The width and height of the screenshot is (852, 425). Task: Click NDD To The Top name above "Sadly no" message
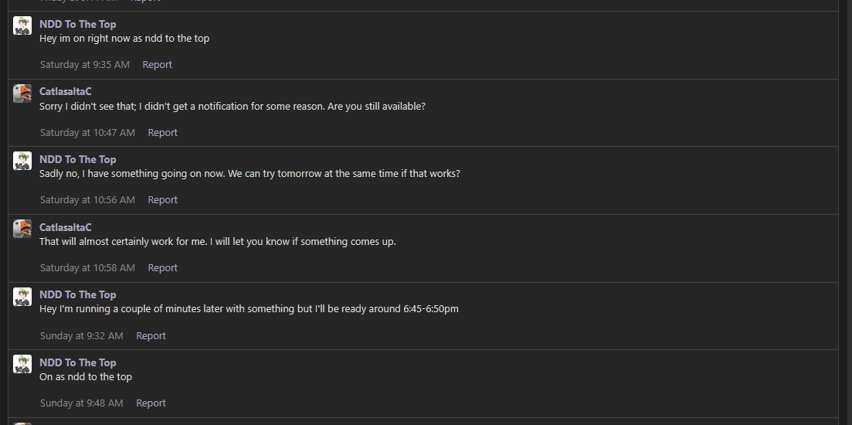(x=77, y=159)
